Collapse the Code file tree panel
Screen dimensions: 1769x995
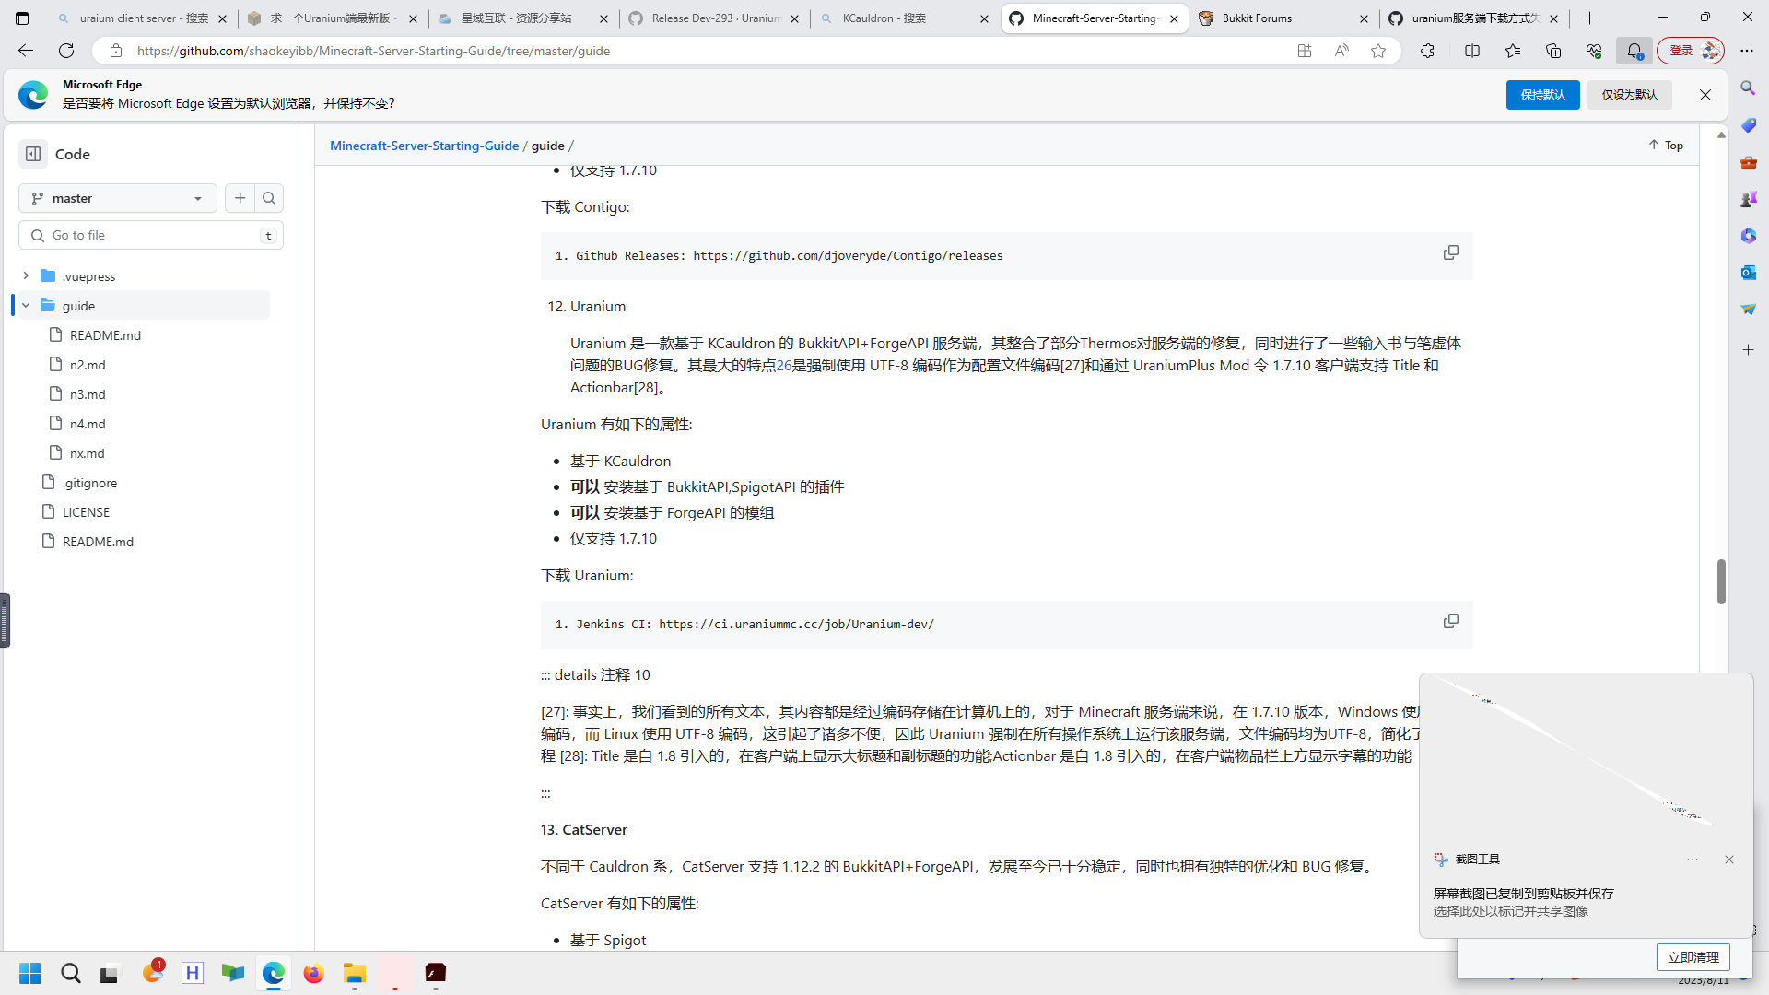pyautogui.click(x=33, y=153)
